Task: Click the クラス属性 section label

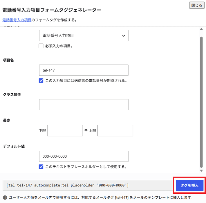Action: coord(12,95)
